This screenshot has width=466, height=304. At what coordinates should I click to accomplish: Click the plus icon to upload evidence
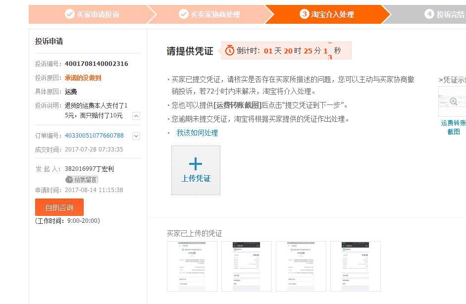click(196, 164)
